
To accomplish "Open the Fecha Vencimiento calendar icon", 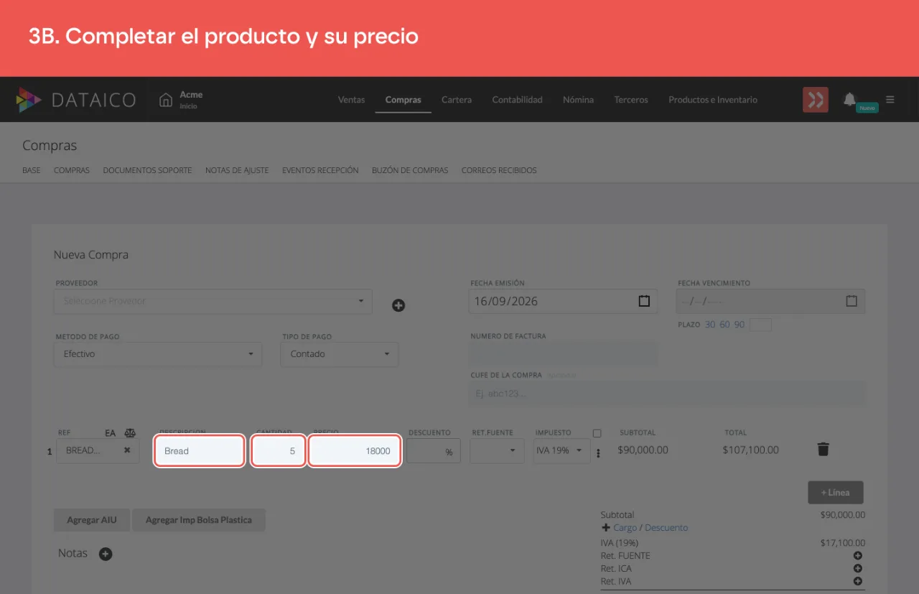I will coord(852,301).
